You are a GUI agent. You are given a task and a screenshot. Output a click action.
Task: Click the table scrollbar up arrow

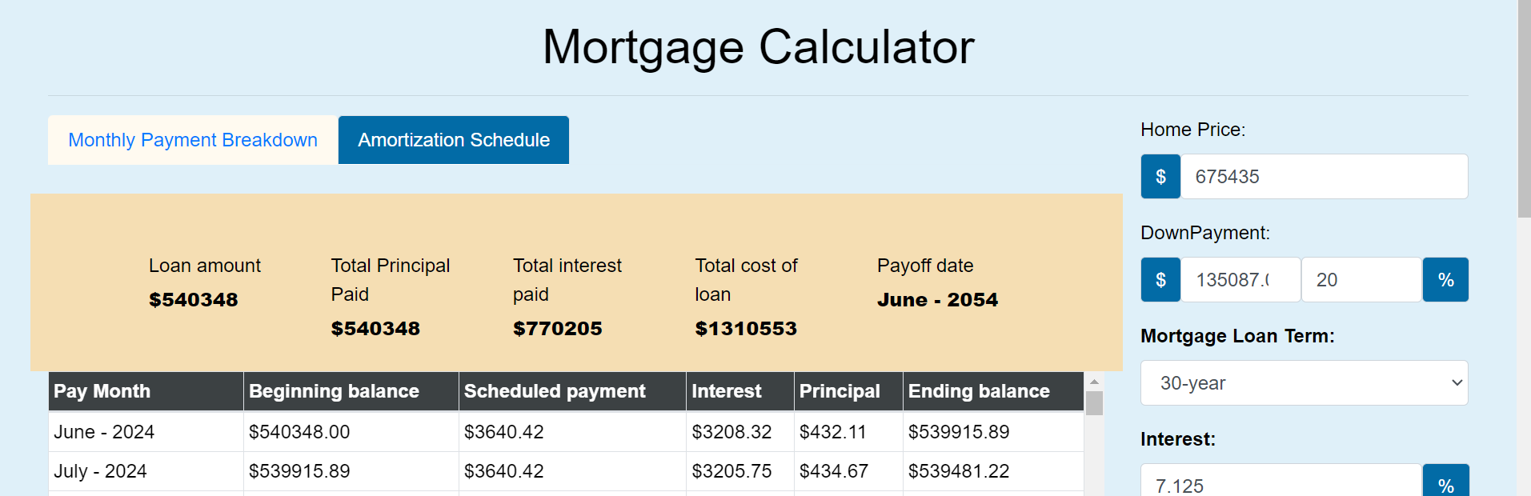1094,382
